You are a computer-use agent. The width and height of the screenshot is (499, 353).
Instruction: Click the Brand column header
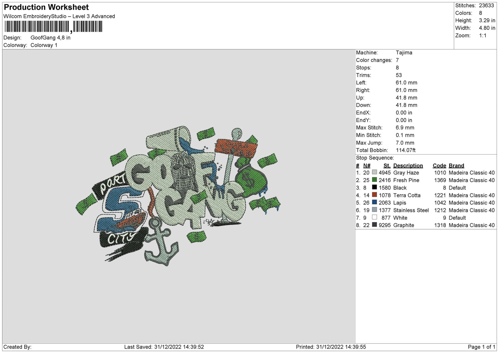coord(456,166)
